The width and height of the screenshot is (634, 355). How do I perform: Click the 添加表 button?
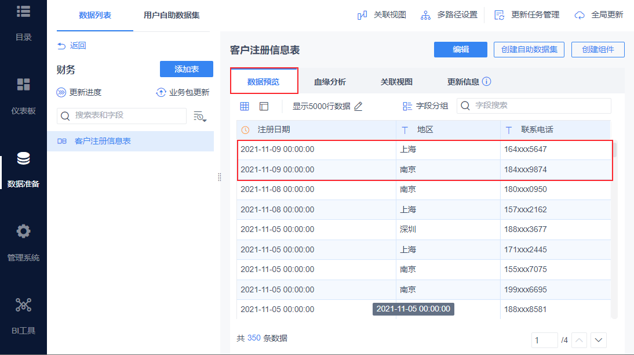click(x=187, y=69)
